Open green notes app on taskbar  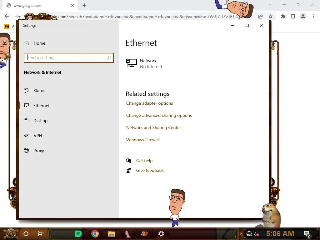[x=78, y=234]
